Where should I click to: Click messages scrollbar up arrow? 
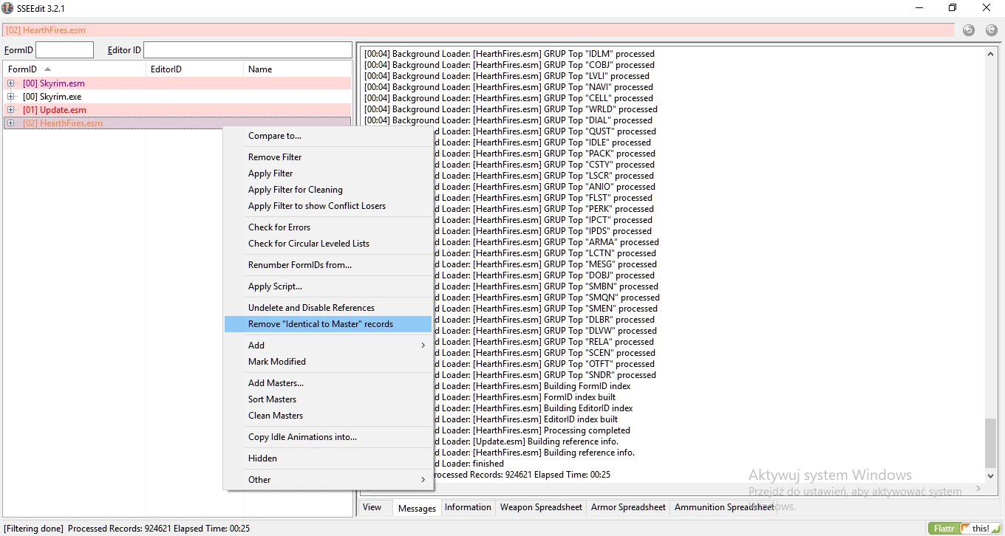[x=991, y=54]
